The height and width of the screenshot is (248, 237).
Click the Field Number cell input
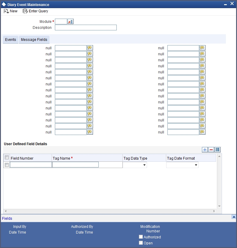pyautogui.click(x=31, y=165)
